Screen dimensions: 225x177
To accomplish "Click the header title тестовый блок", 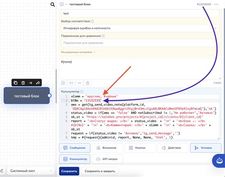I will click(80, 4).
